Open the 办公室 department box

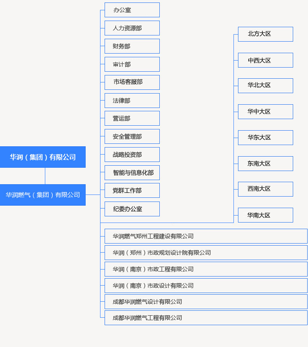(132, 10)
